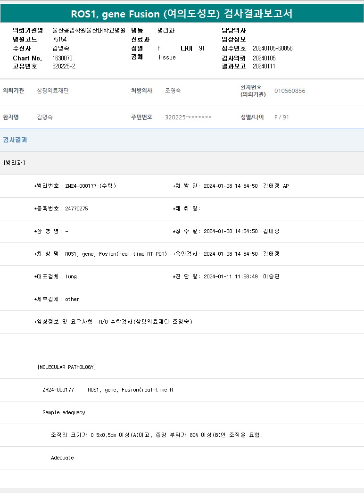Screen dimensions: 364x493
Task: Click the 임상정보 및 요구사항 line
Action: [113, 322]
